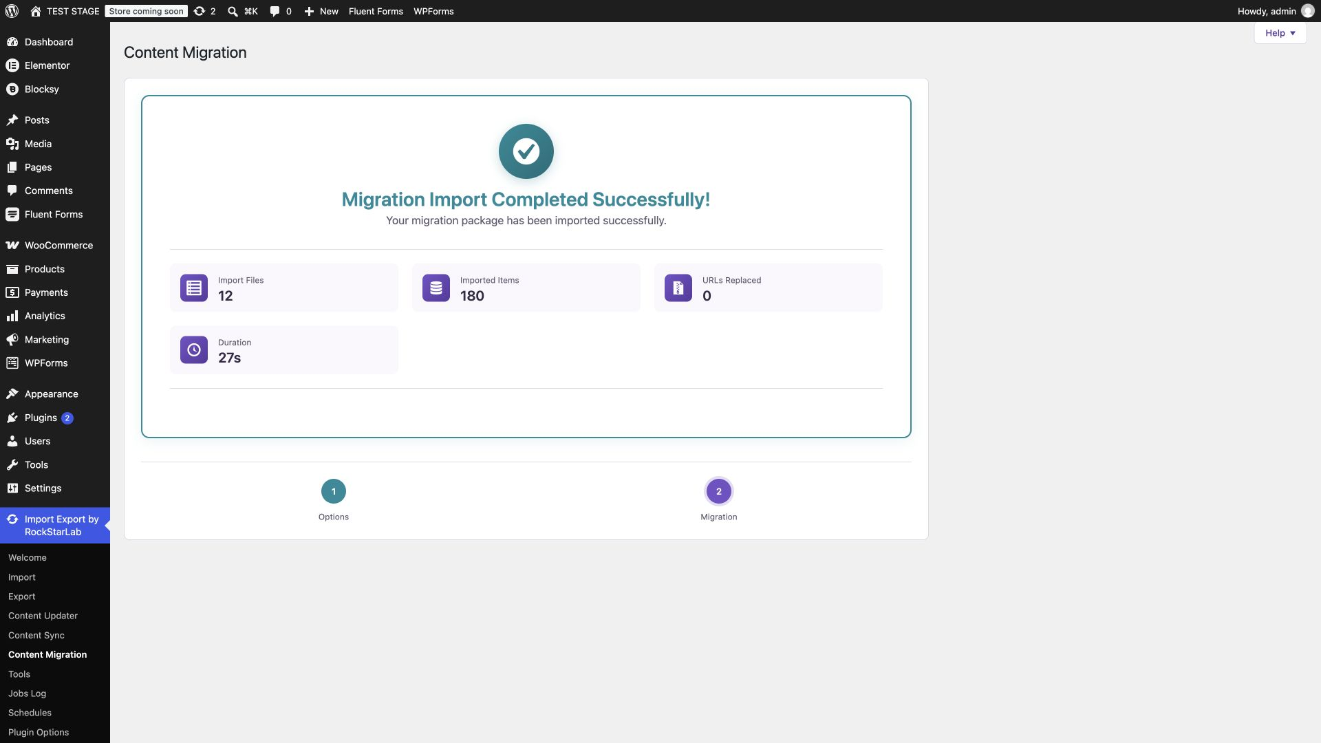Click the Pages icon in sidebar
The width and height of the screenshot is (1321, 743).
click(12, 167)
